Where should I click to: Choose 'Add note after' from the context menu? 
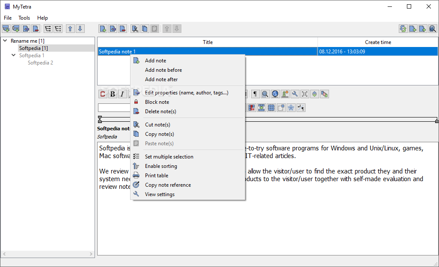(188, 79)
